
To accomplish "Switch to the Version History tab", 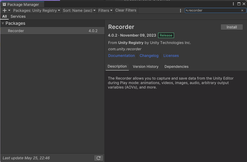I will (145, 67).
